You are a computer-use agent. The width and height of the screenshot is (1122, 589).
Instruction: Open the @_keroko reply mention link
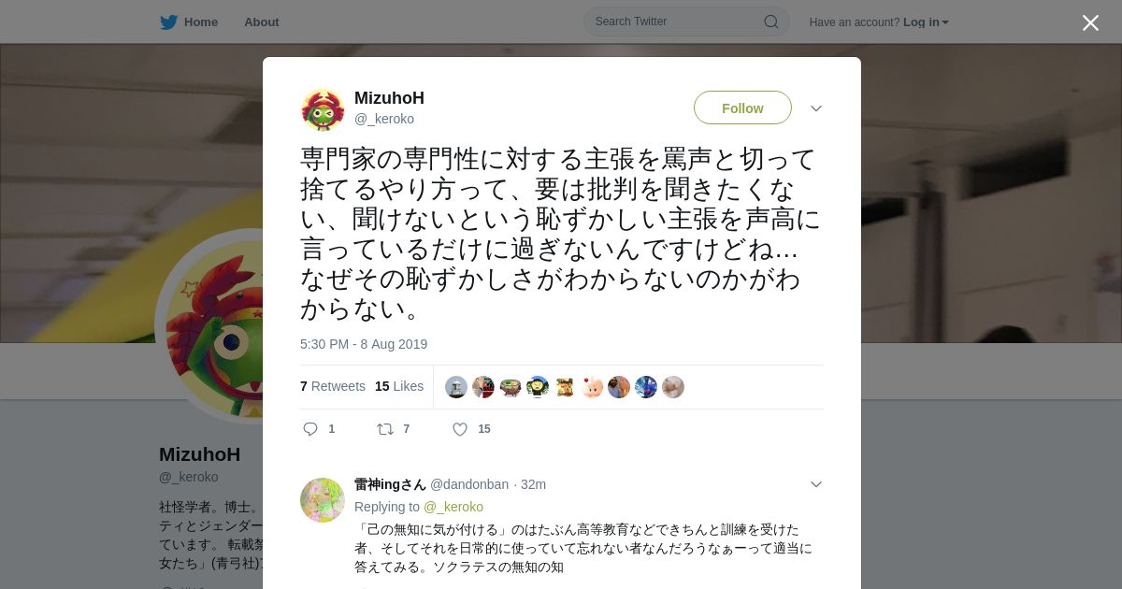pos(453,507)
